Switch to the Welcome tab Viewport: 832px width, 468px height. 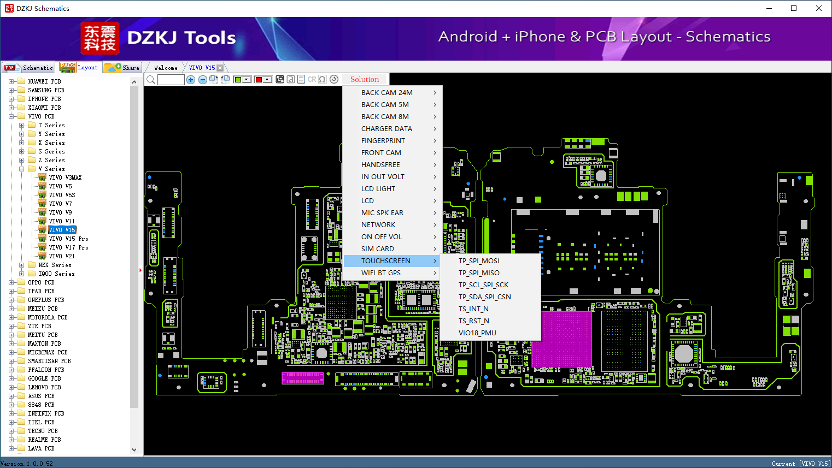pos(166,68)
